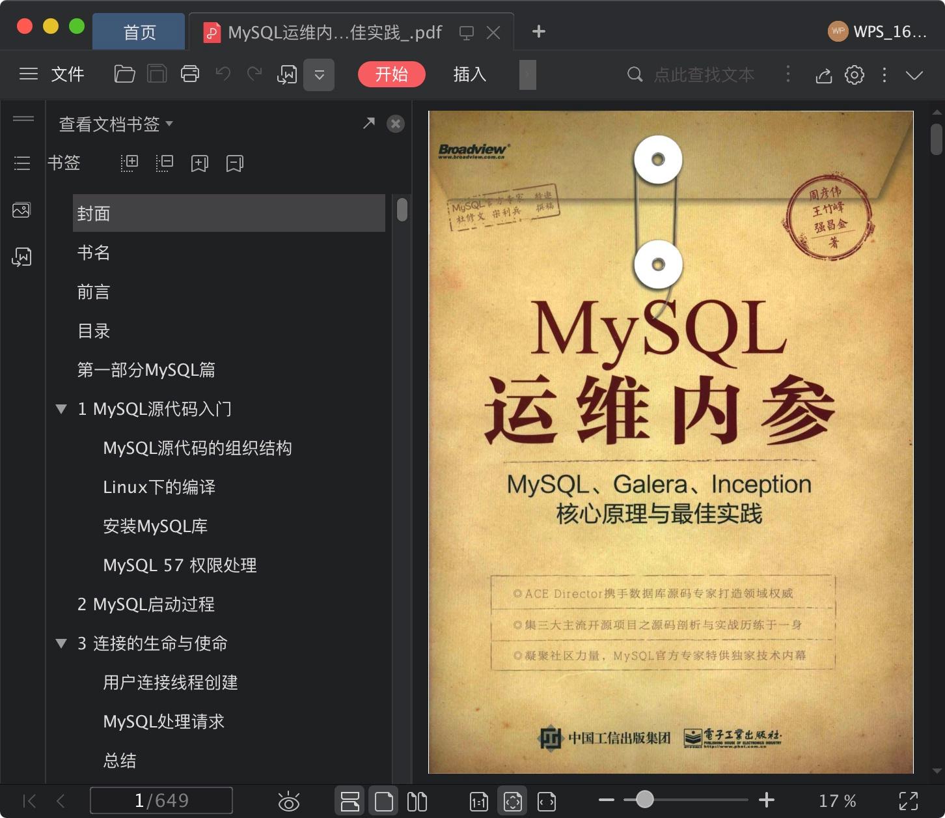The width and height of the screenshot is (945, 818).
Task: Click the open folder icon
Action: pos(124,74)
